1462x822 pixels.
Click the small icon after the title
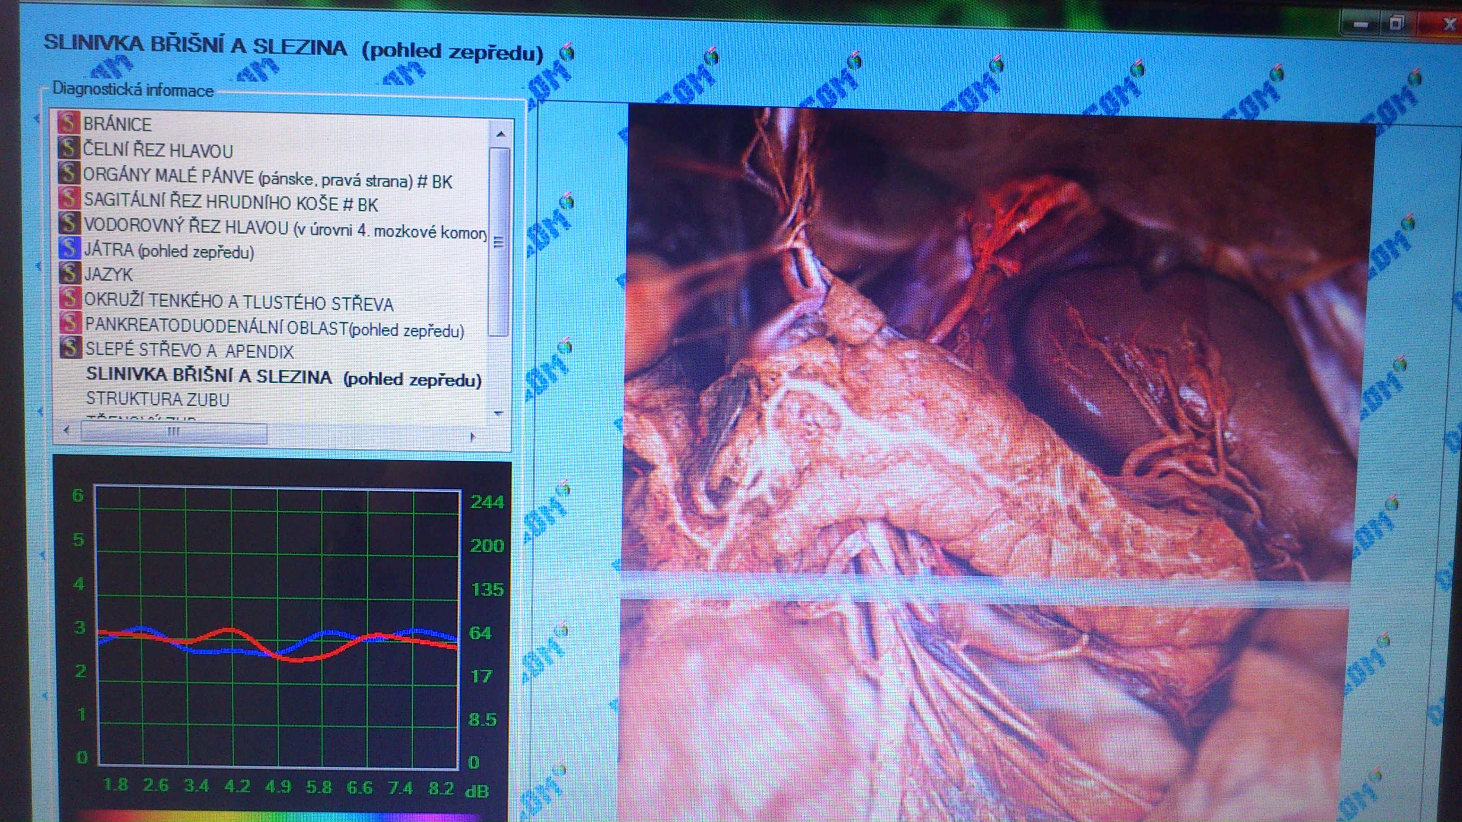point(567,52)
